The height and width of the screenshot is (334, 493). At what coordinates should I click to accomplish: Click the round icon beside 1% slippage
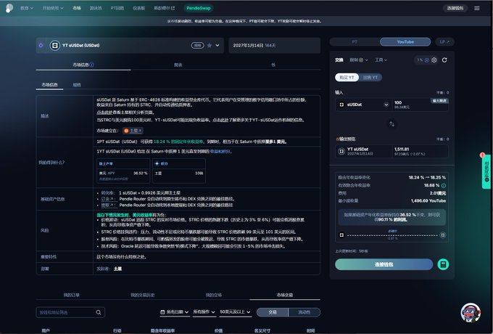point(426,60)
